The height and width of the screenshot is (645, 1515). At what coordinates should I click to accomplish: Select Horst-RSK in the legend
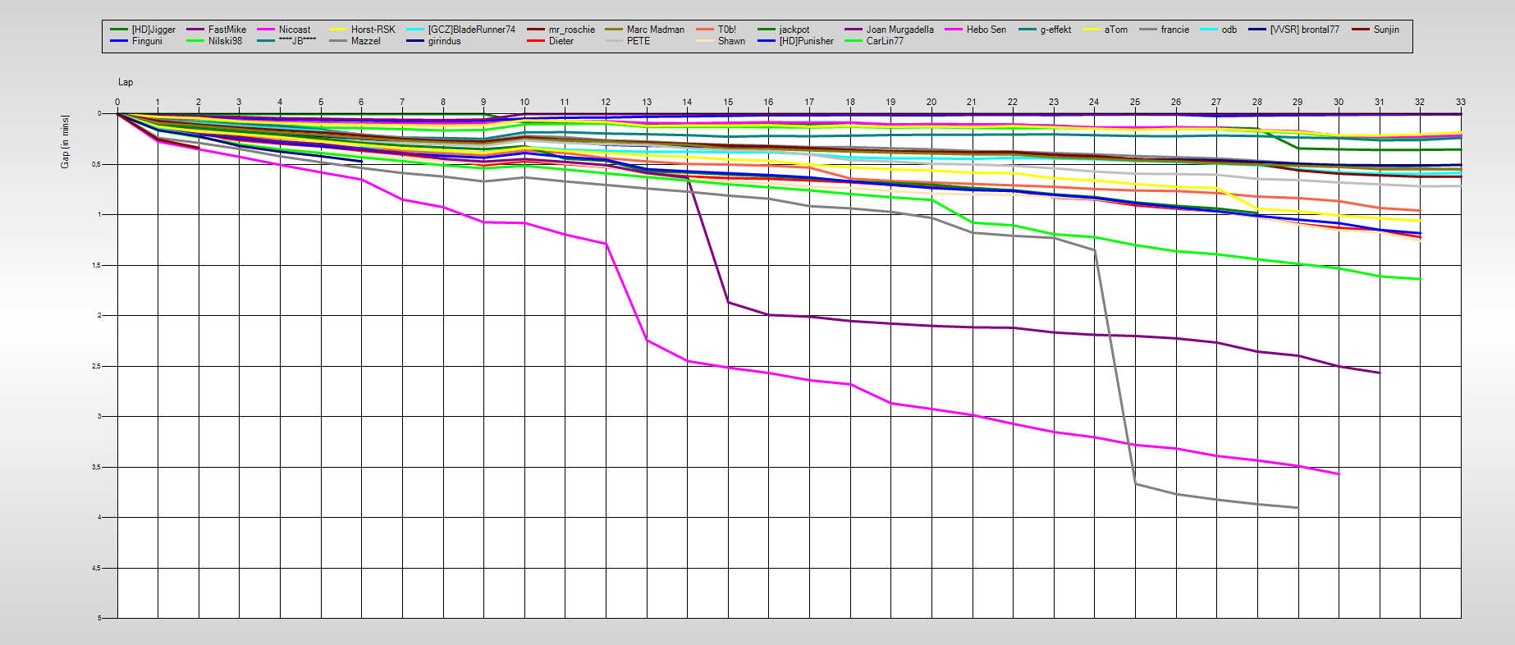[373, 30]
